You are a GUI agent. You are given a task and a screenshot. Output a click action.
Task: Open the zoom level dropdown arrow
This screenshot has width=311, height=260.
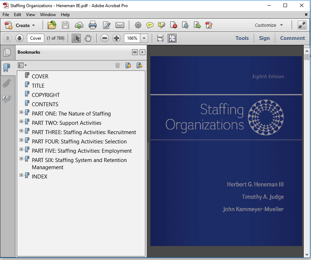pos(144,38)
